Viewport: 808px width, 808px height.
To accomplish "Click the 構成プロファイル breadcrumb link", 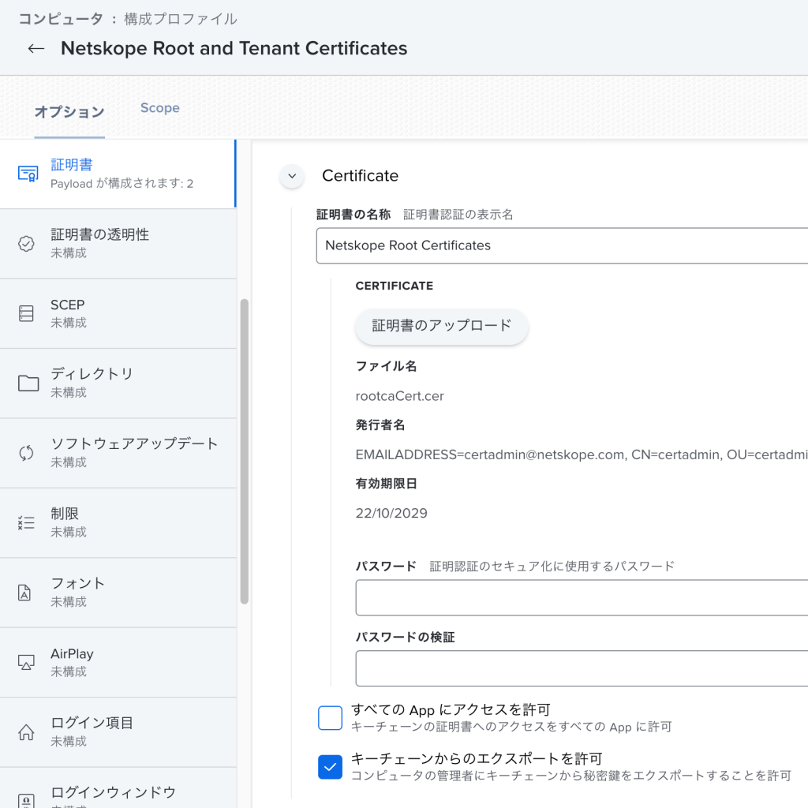I will (181, 20).
